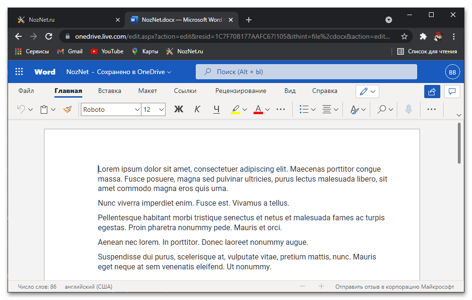Click the paragraph alignment icon
The height and width of the screenshot is (300, 472).
[327, 109]
